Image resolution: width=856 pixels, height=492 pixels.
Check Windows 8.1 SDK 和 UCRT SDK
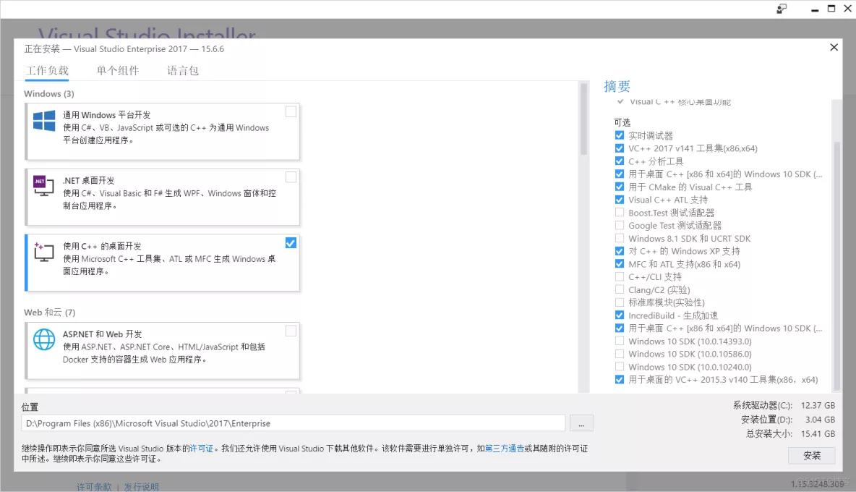pos(619,238)
